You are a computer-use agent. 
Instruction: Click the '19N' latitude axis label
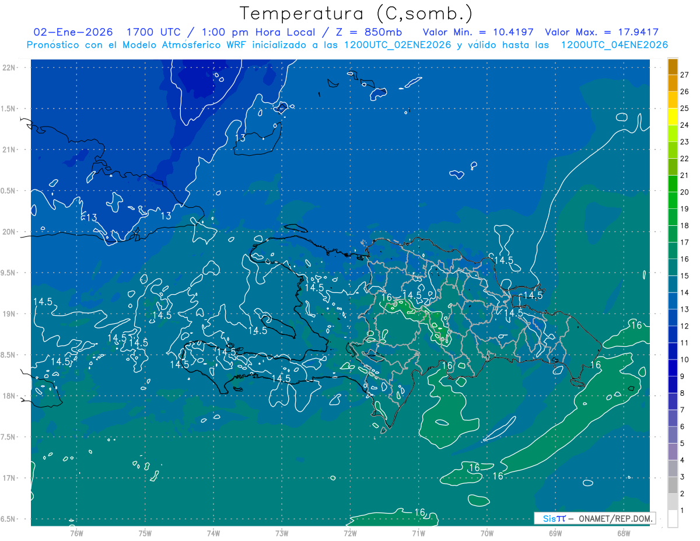(9, 314)
